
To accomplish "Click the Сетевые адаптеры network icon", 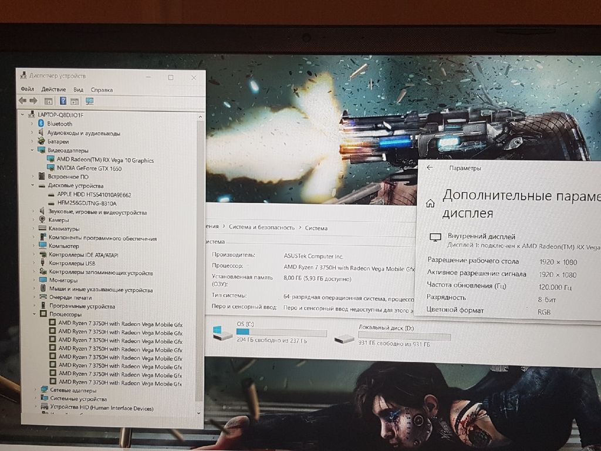I will [45, 390].
